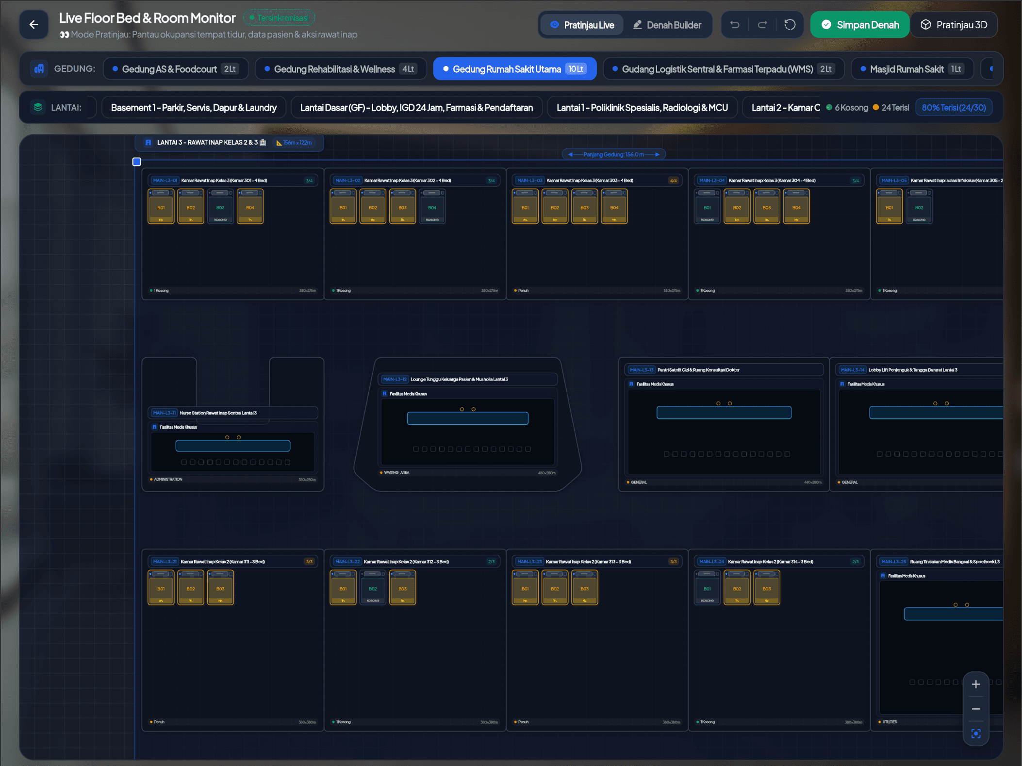The height and width of the screenshot is (766, 1022).
Task: Click the reset rotate icon
Action: tap(790, 25)
